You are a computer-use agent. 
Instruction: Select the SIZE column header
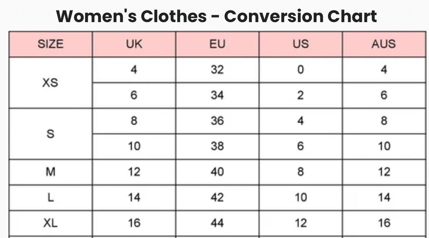pos(50,44)
